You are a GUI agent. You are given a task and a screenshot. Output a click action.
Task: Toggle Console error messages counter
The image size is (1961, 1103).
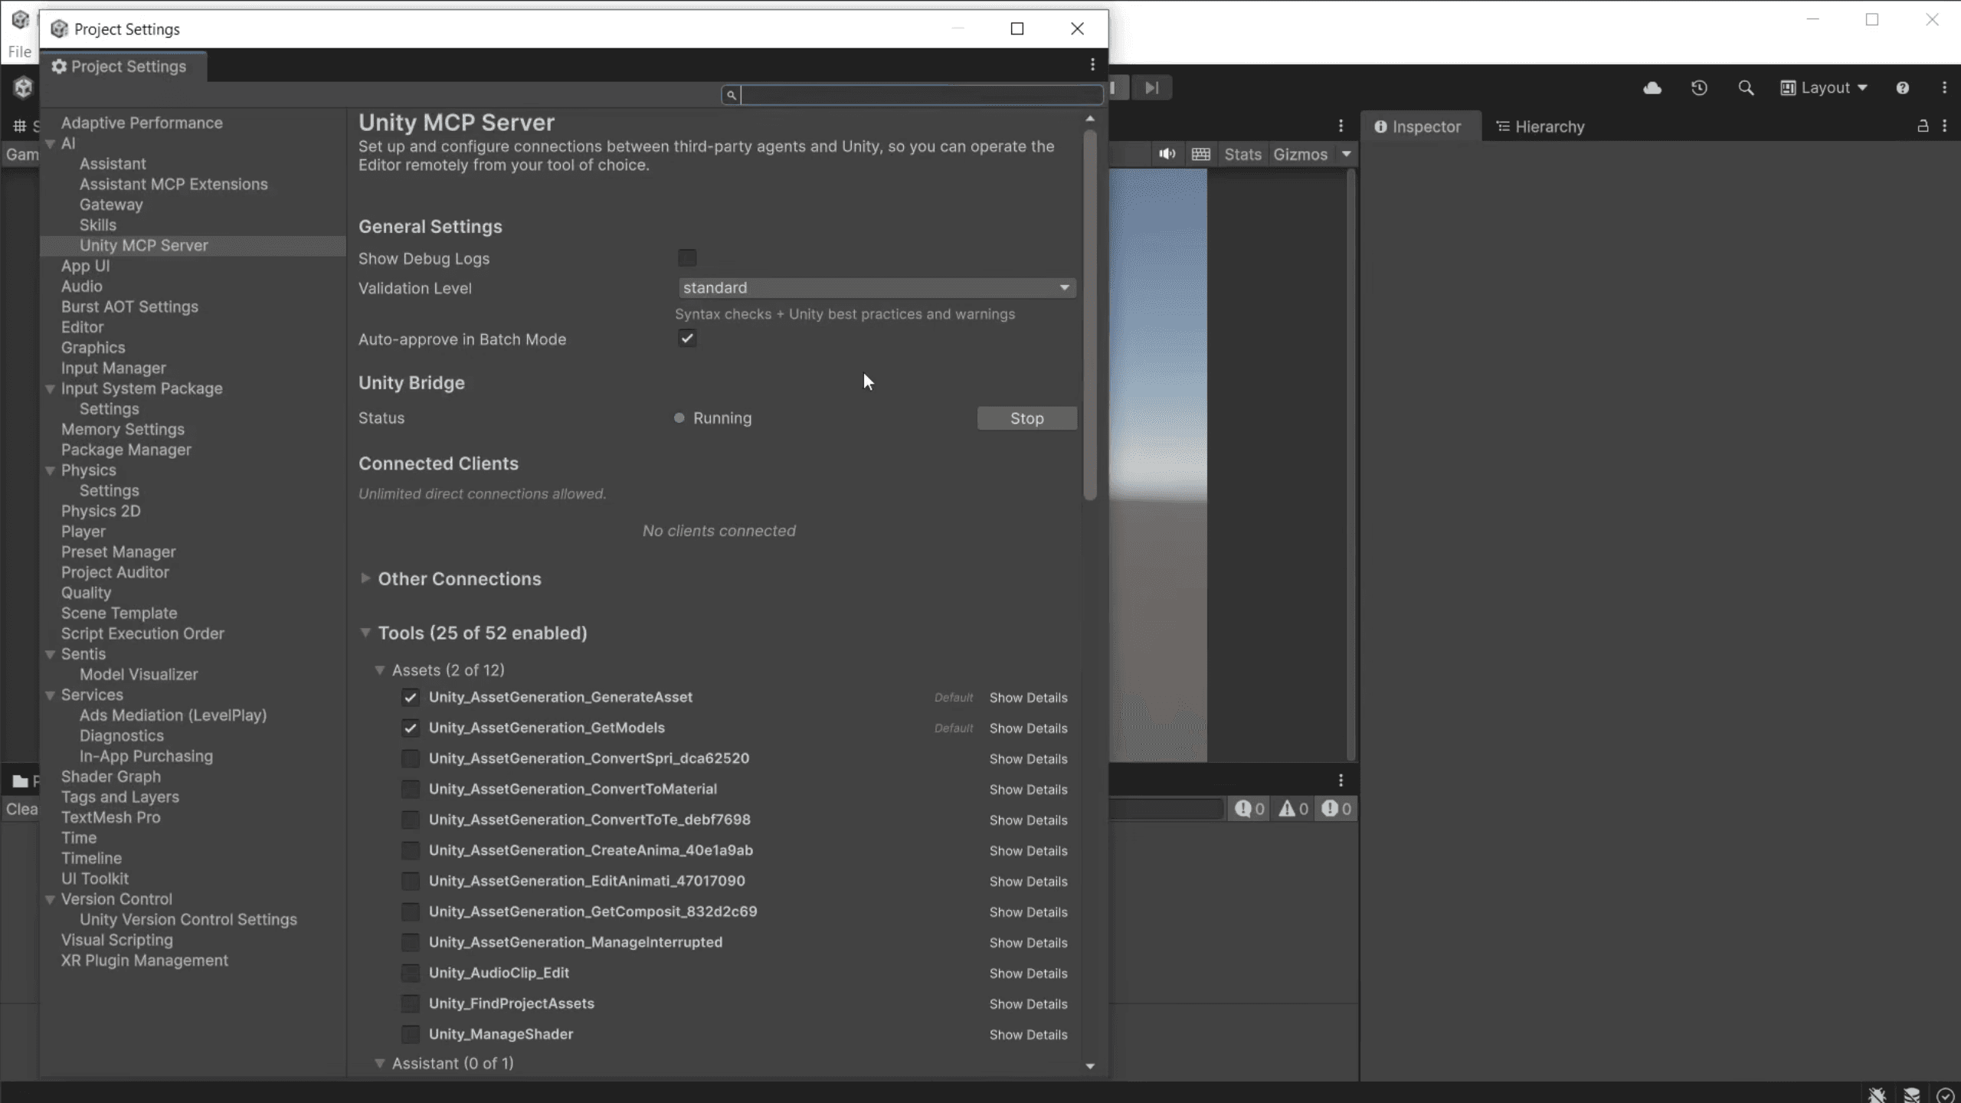pyautogui.click(x=1337, y=809)
